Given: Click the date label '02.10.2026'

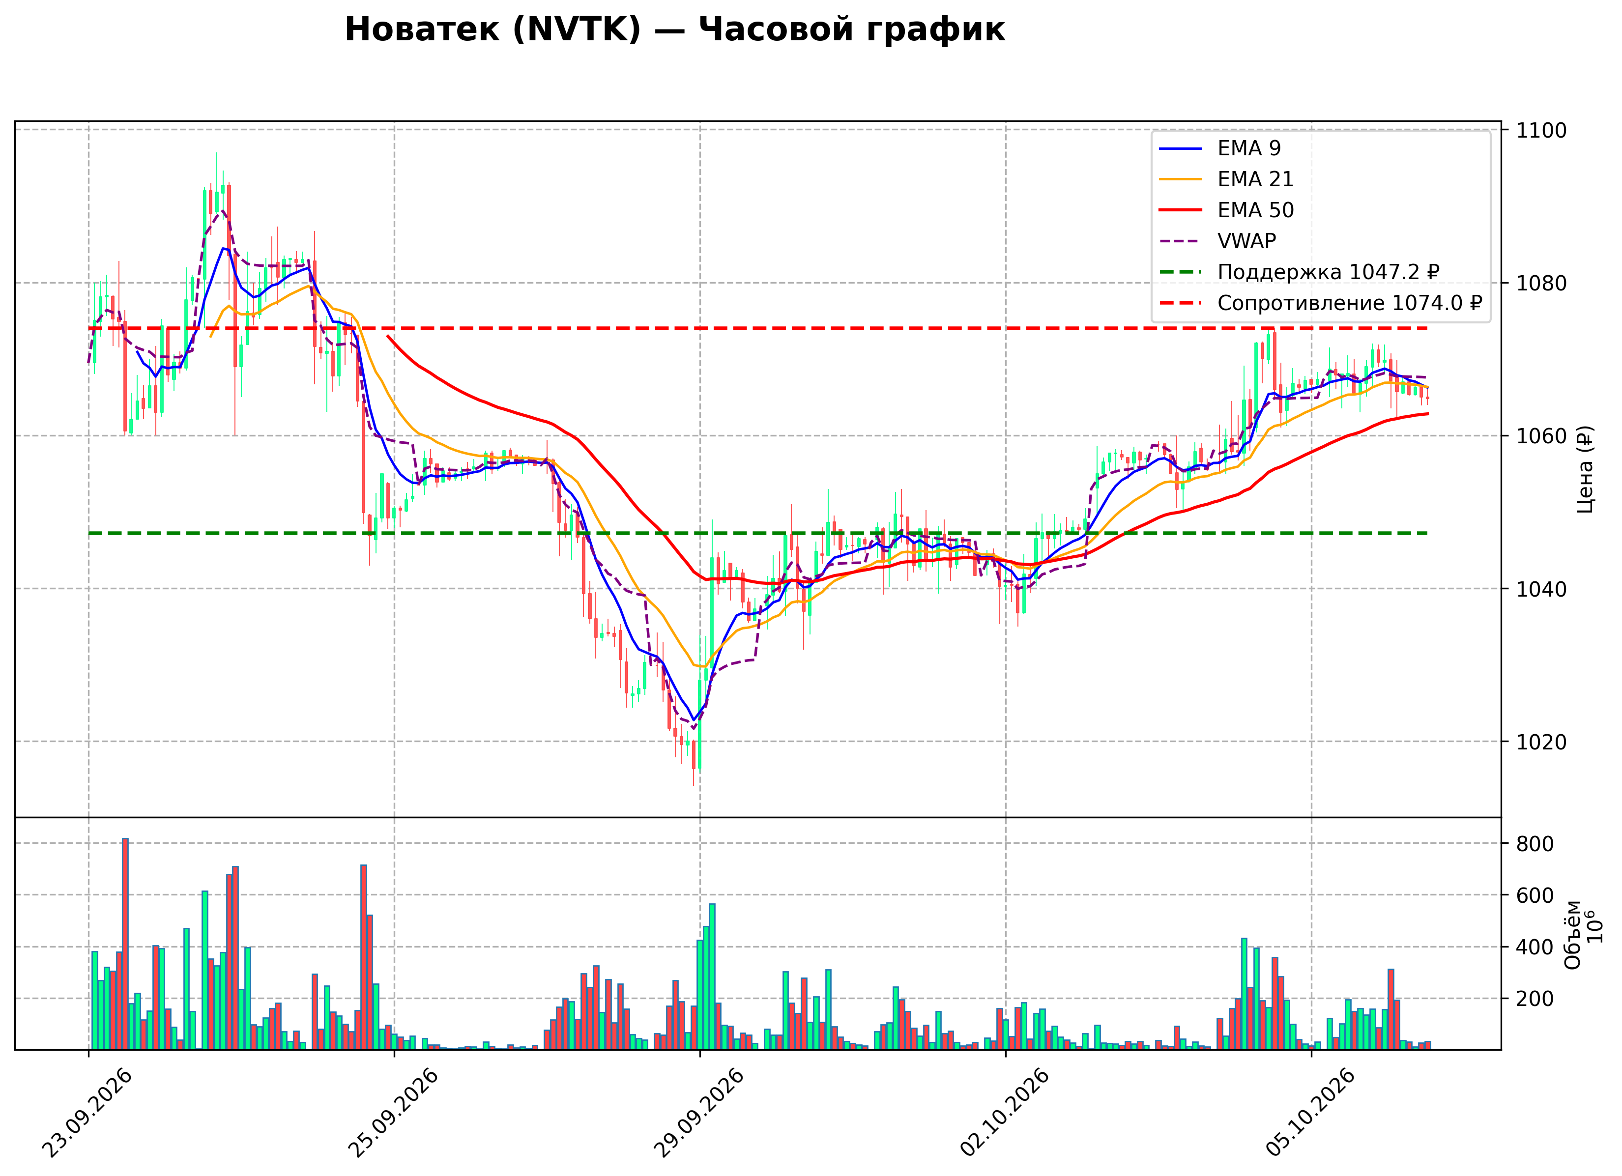Looking at the screenshot, I should pyautogui.click(x=1004, y=1113).
